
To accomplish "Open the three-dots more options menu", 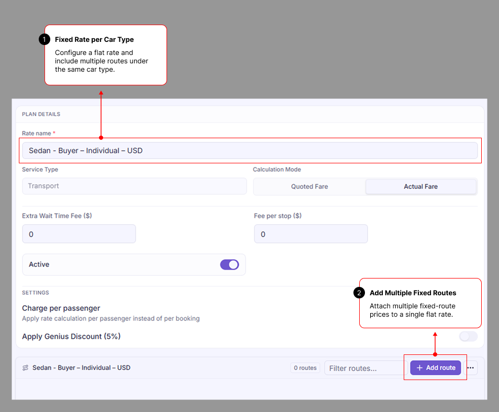I will pos(471,368).
